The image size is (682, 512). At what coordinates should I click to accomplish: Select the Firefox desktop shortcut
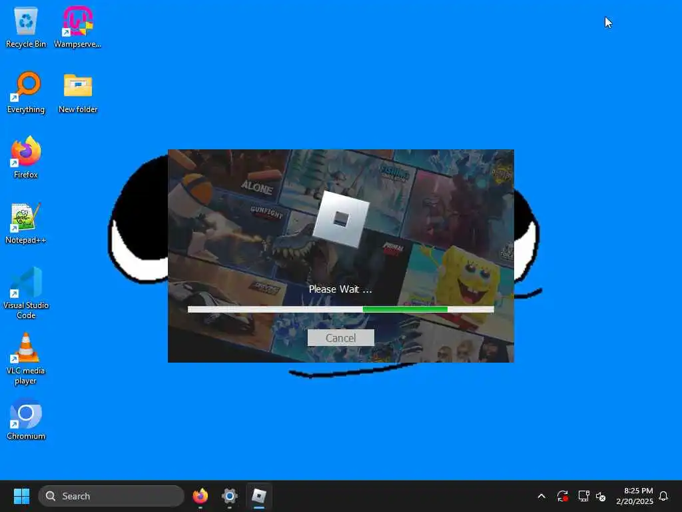26,157
